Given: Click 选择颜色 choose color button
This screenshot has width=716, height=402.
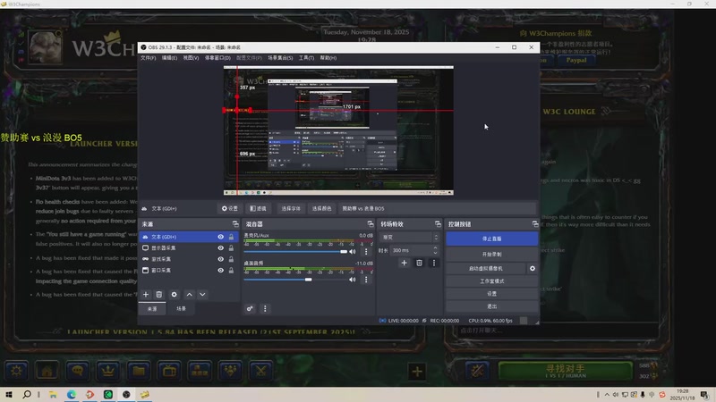Looking at the screenshot, I should pyautogui.click(x=321, y=208).
